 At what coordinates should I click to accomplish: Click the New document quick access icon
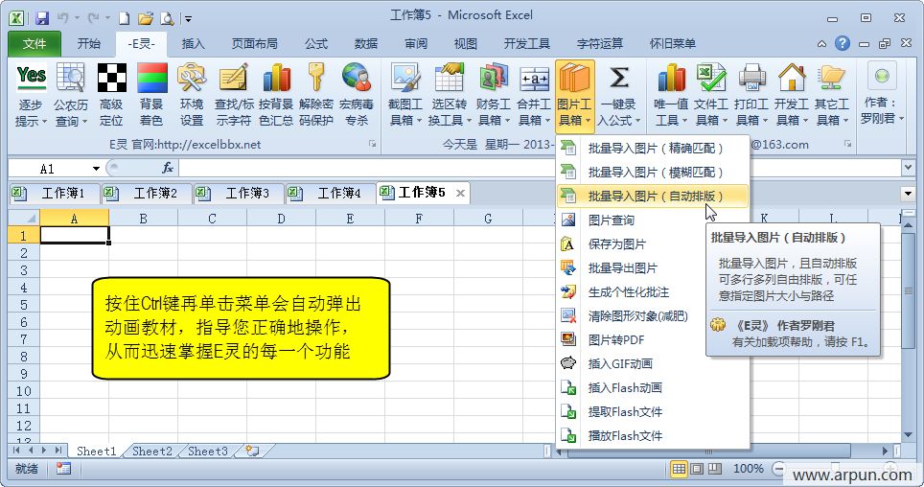[x=125, y=18]
